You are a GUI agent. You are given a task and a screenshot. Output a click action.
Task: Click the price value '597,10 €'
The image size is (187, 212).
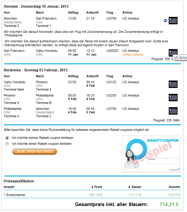[x=96, y=195]
